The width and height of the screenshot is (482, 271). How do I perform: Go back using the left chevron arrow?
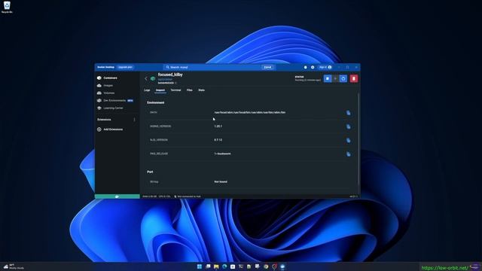point(146,78)
